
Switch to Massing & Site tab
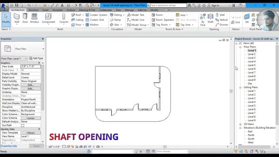tap(87, 10)
